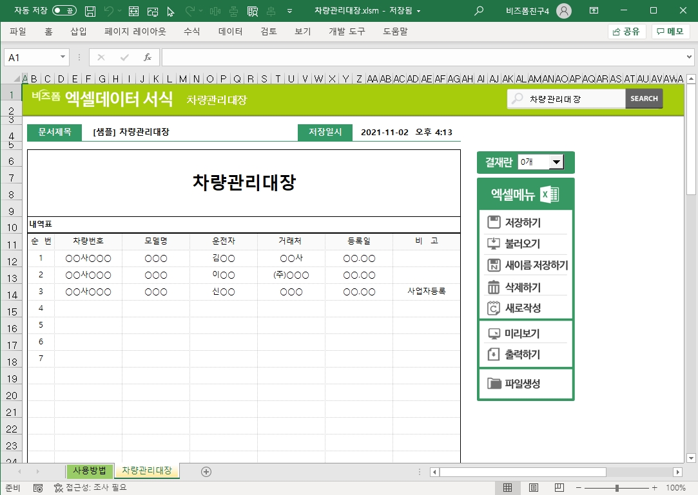
Task: Click the zoom slider handle
Action: [x=617, y=488]
